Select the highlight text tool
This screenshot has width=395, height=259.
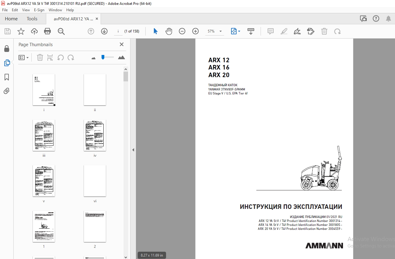tap(284, 31)
